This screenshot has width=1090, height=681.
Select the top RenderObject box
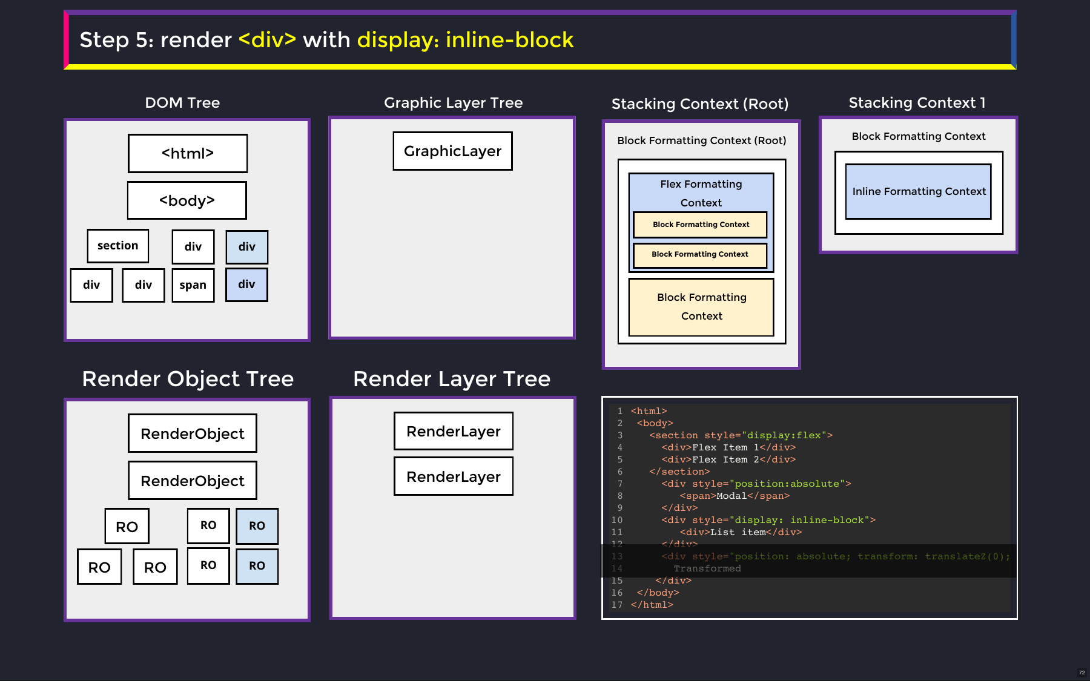point(193,433)
